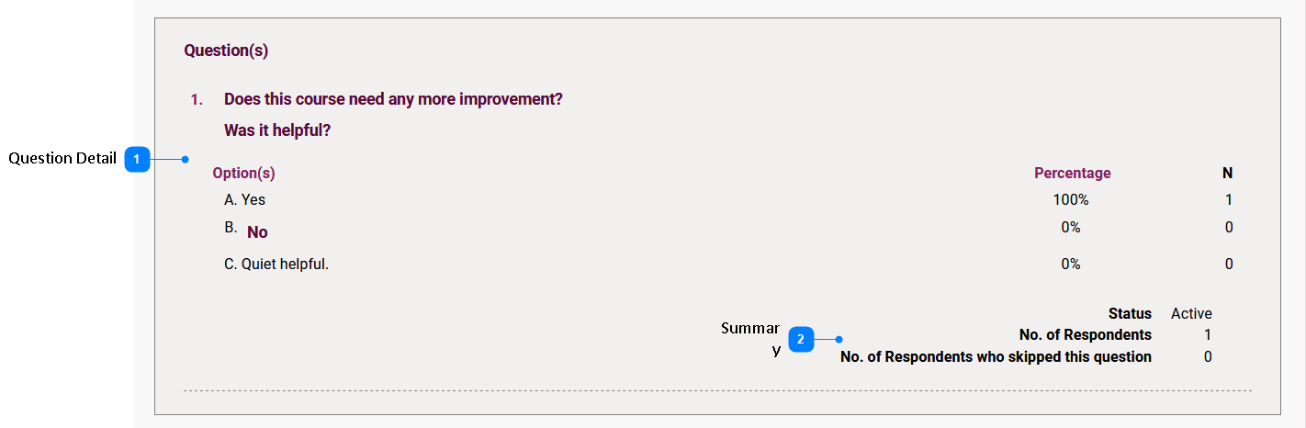Click the N column header
Image resolution: width=1306 pixels, height=428 pixels.
[1227, 173]
